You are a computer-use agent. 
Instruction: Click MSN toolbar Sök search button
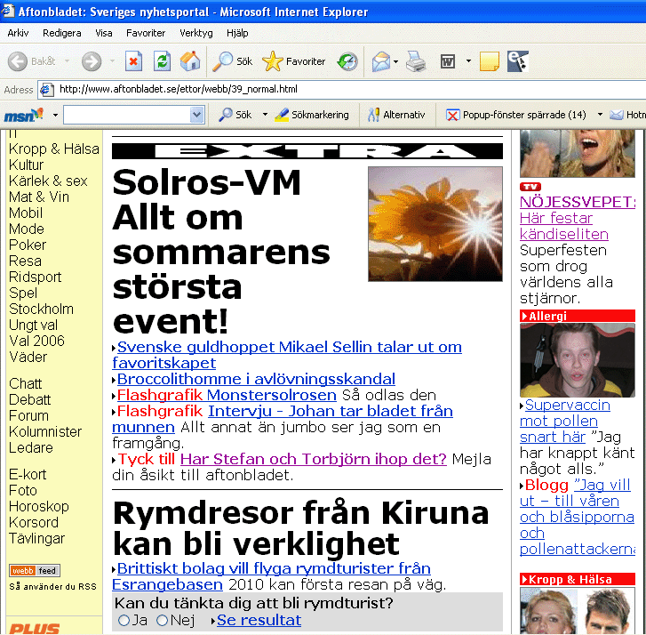pos(235,115)
